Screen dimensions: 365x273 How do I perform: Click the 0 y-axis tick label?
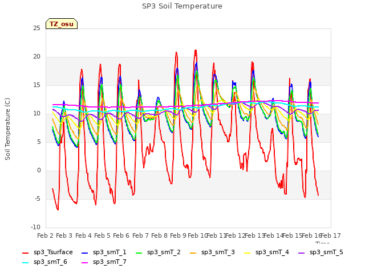(x=39, y=171)
